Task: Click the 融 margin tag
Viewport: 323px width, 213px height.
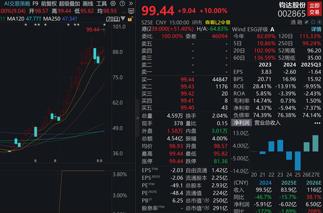Action: pyautogui.click(x=300, y=22)
